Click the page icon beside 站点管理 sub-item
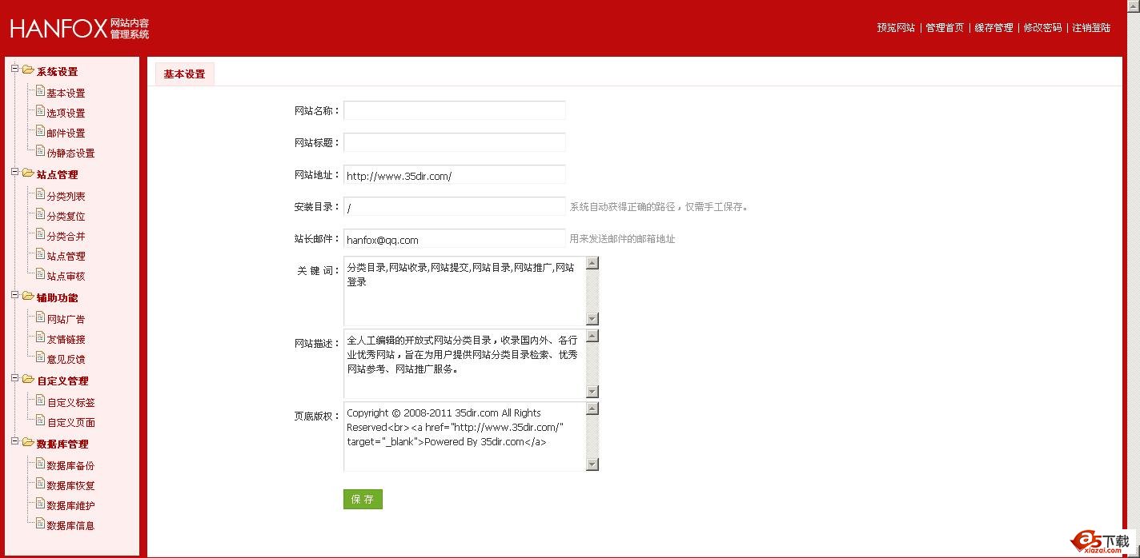This screenshot has height=558, width=1140. (x=40, y=254)
